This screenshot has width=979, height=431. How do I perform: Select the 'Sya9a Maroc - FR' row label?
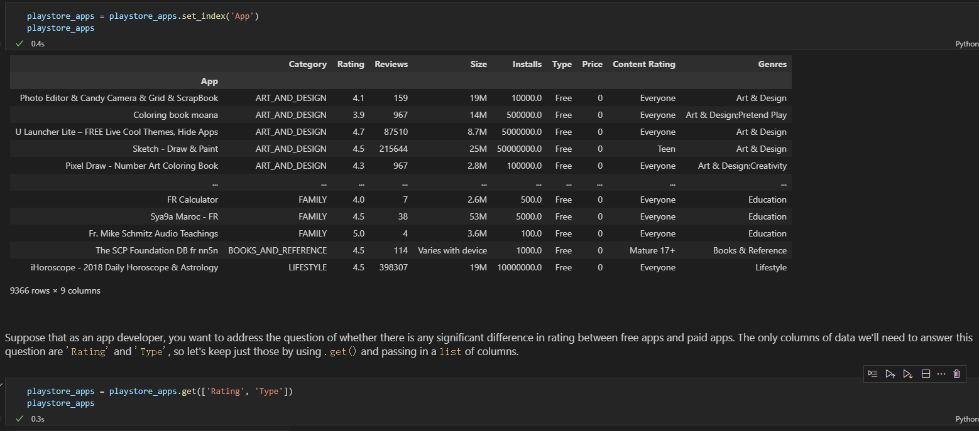[x=184, y=216]
